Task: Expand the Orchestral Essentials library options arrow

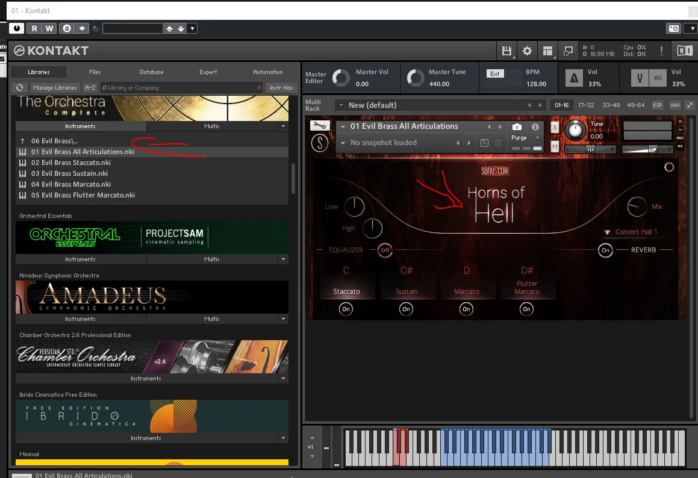Action: click(x=283, y=259)
